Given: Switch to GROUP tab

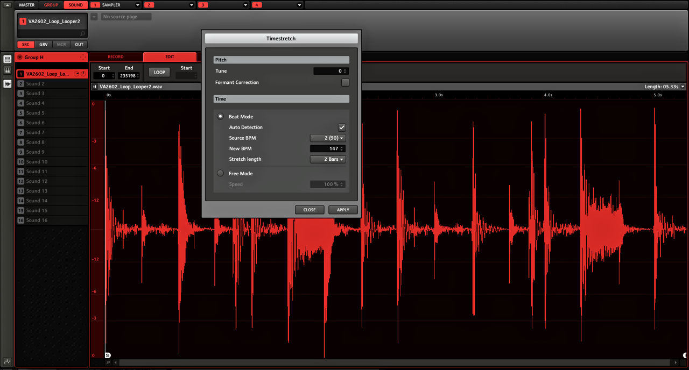Looking at the screenshot, I should (51, 5).
